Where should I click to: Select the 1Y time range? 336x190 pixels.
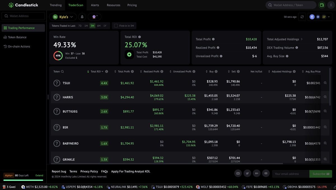point(105,26)
